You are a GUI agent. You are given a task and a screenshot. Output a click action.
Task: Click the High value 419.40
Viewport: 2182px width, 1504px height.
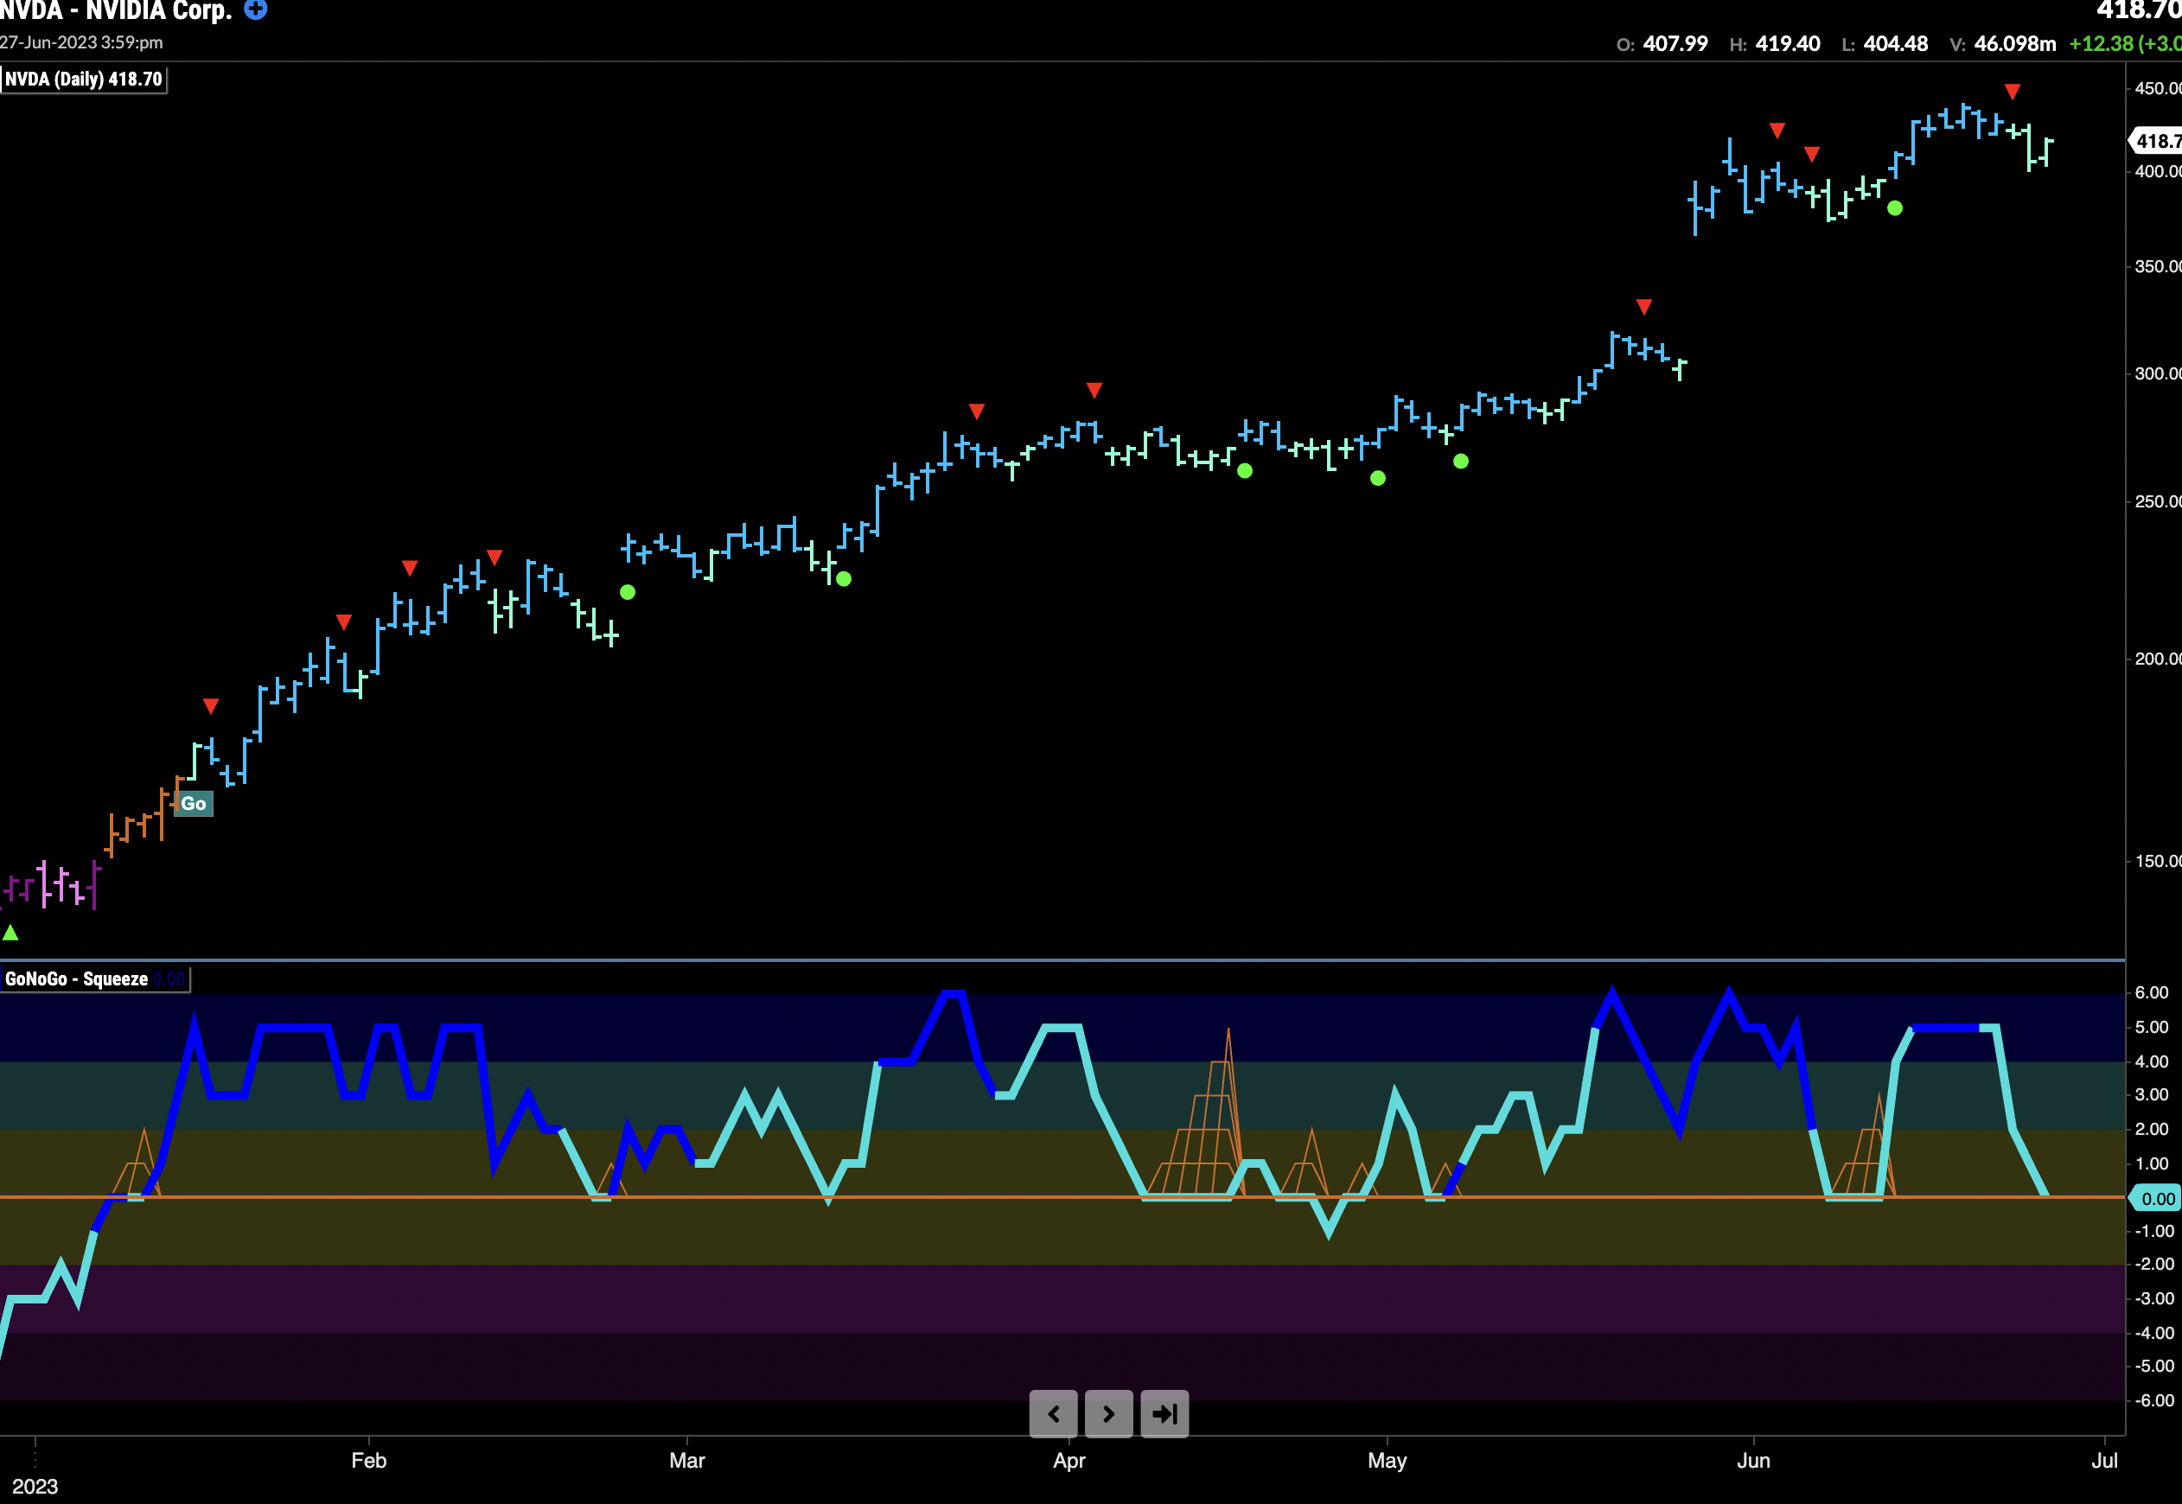[1787, 43]
